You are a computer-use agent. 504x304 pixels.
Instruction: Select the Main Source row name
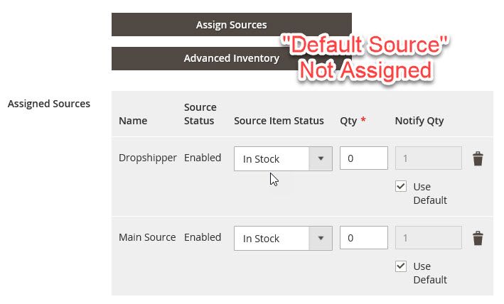[x=147, y=237]
